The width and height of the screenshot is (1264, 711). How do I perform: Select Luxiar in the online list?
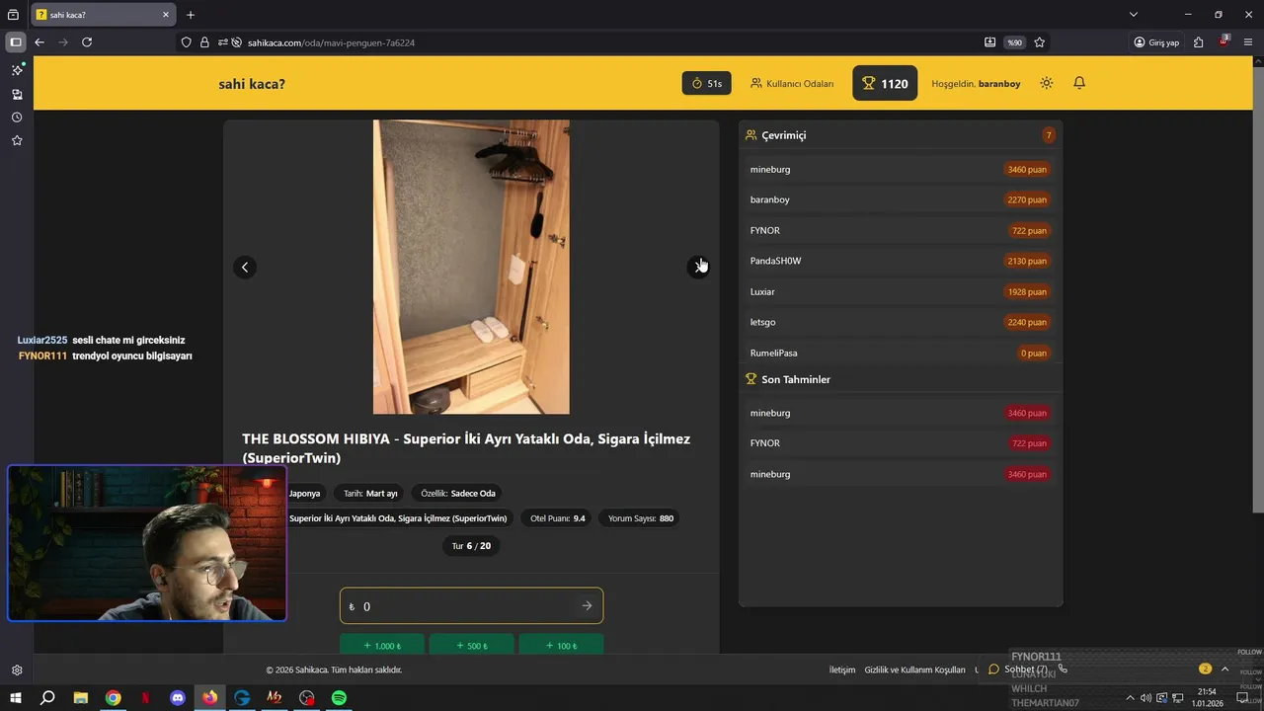click(900, 291)
